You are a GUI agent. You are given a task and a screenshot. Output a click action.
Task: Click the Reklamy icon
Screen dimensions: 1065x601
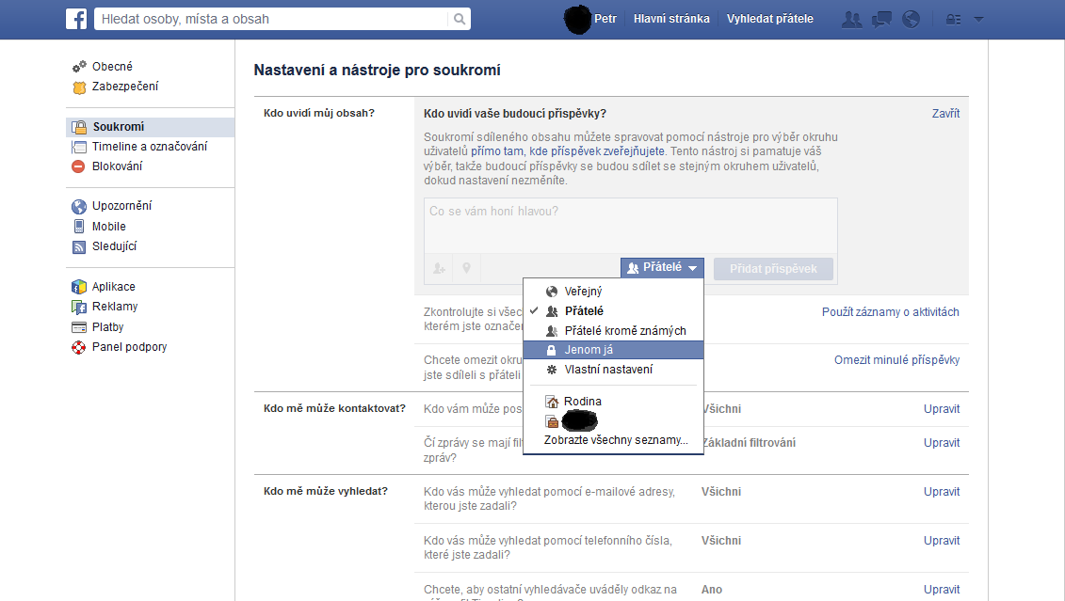click(79, 307)
